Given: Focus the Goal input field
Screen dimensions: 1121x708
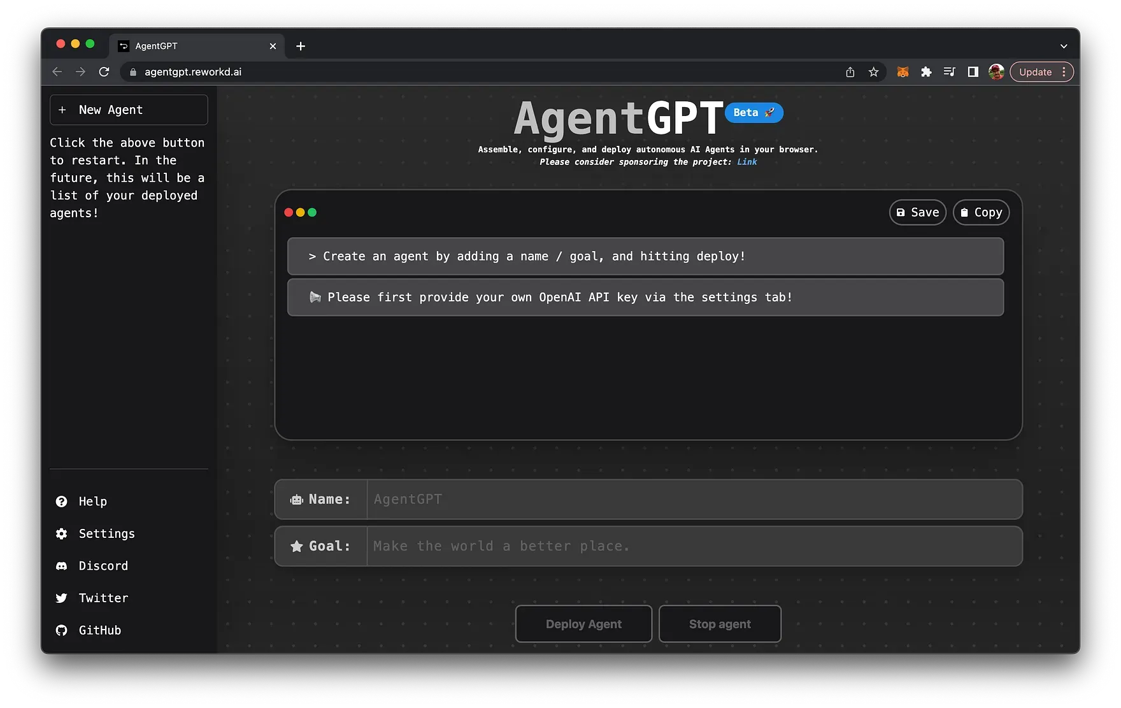Looking at the screenshot, I should click(694, 546).
